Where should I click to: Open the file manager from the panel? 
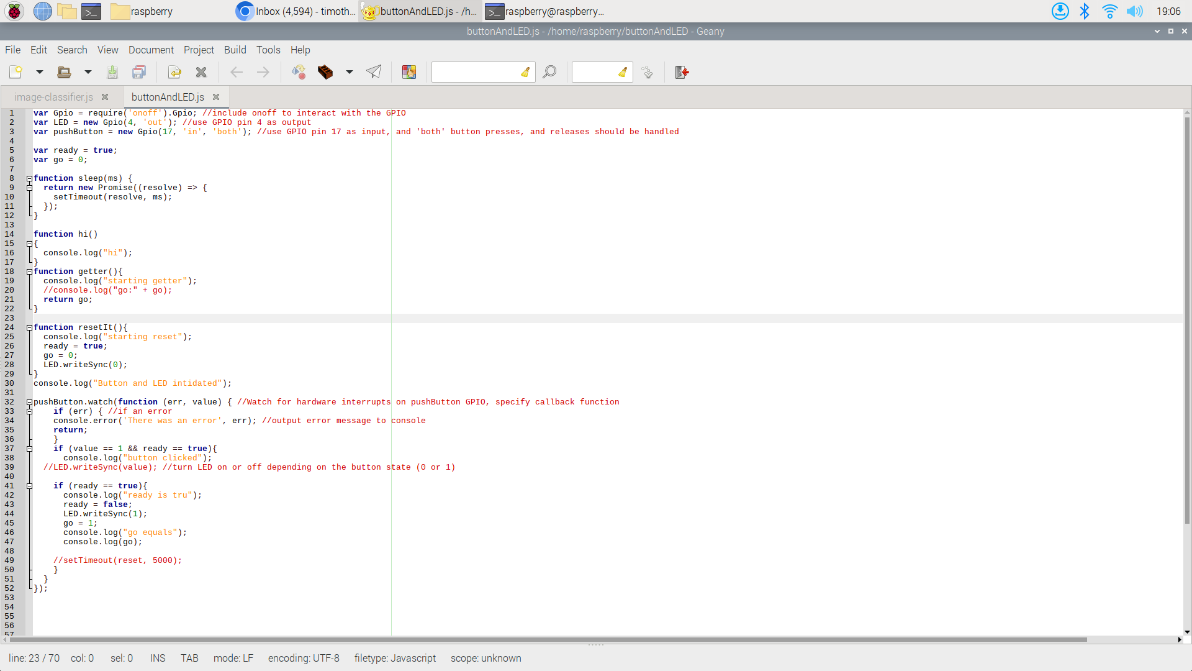(66, 11)
